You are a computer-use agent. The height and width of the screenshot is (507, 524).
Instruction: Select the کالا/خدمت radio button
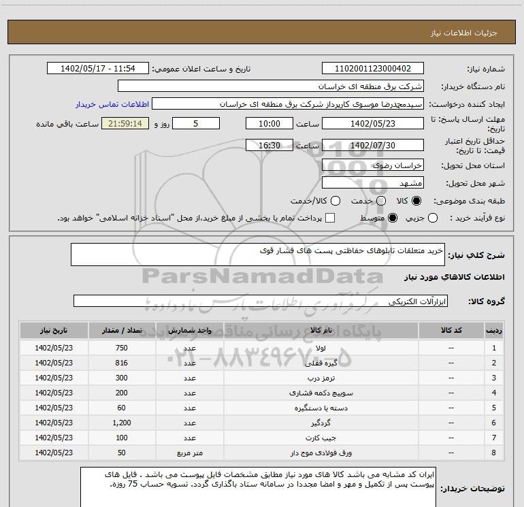[x=335, y=201]
